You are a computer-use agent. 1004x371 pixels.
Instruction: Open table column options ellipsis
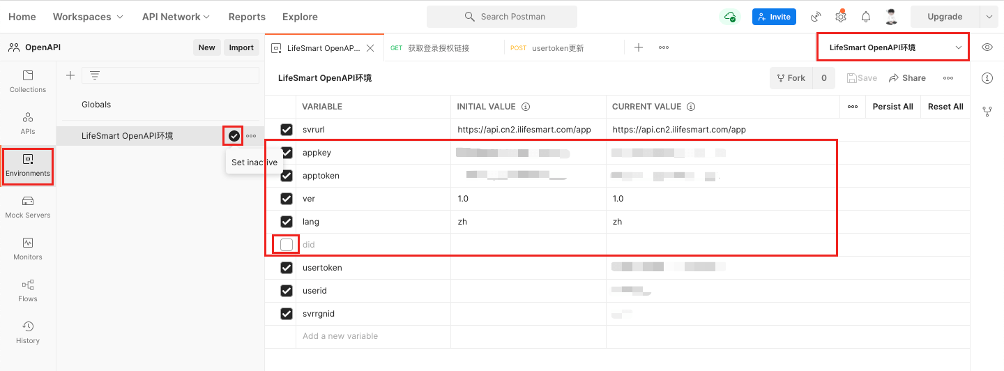pyautogui.click(x=852, y=107)
